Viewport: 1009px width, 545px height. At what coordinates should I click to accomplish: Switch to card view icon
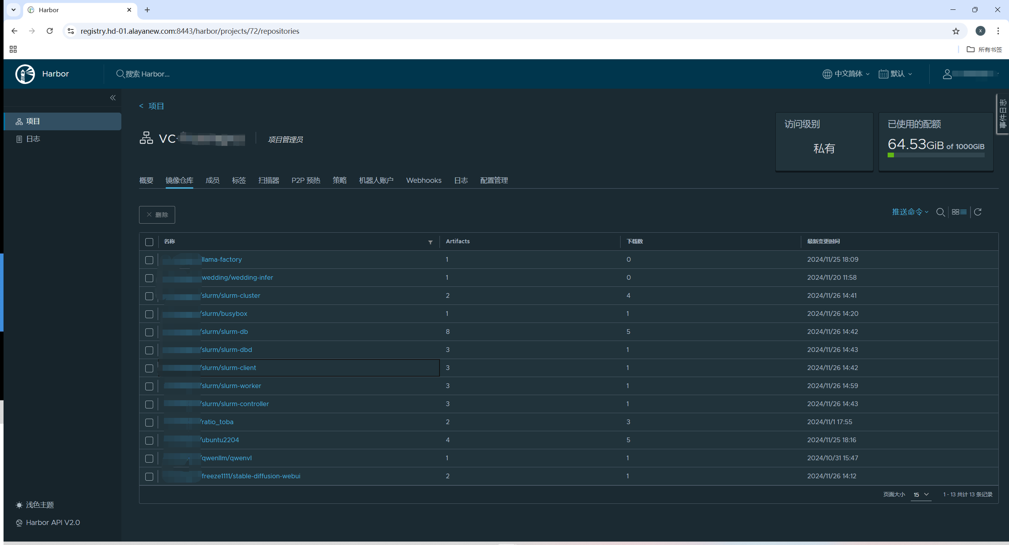pos(956,212)
